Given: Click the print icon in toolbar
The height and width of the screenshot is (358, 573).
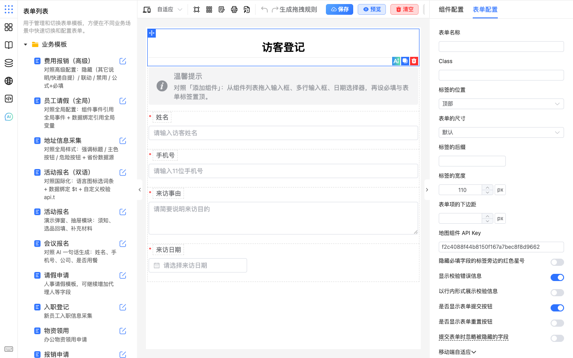Looking at the screenshot, I should point(234,9).
